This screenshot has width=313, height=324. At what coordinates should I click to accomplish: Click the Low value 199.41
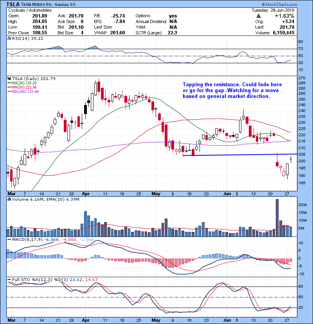pos(40,27)
